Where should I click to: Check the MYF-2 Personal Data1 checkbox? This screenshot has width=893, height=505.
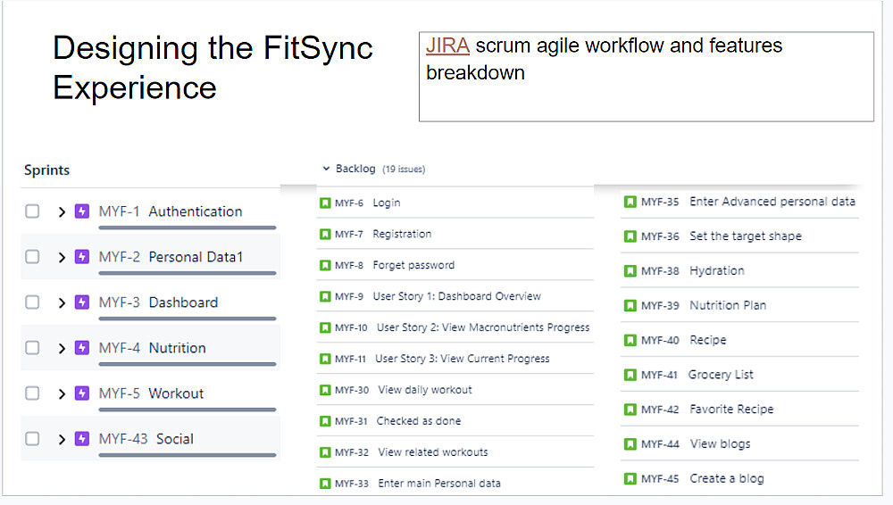pos(32,257)
